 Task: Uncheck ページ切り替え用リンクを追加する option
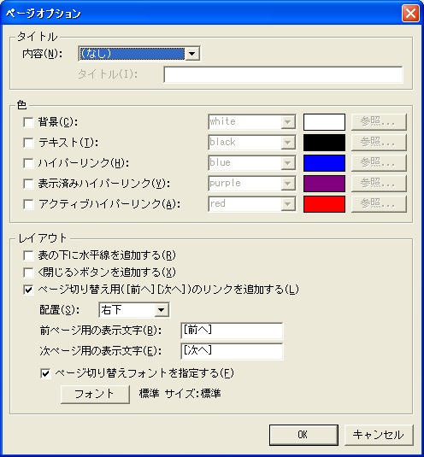28,290
